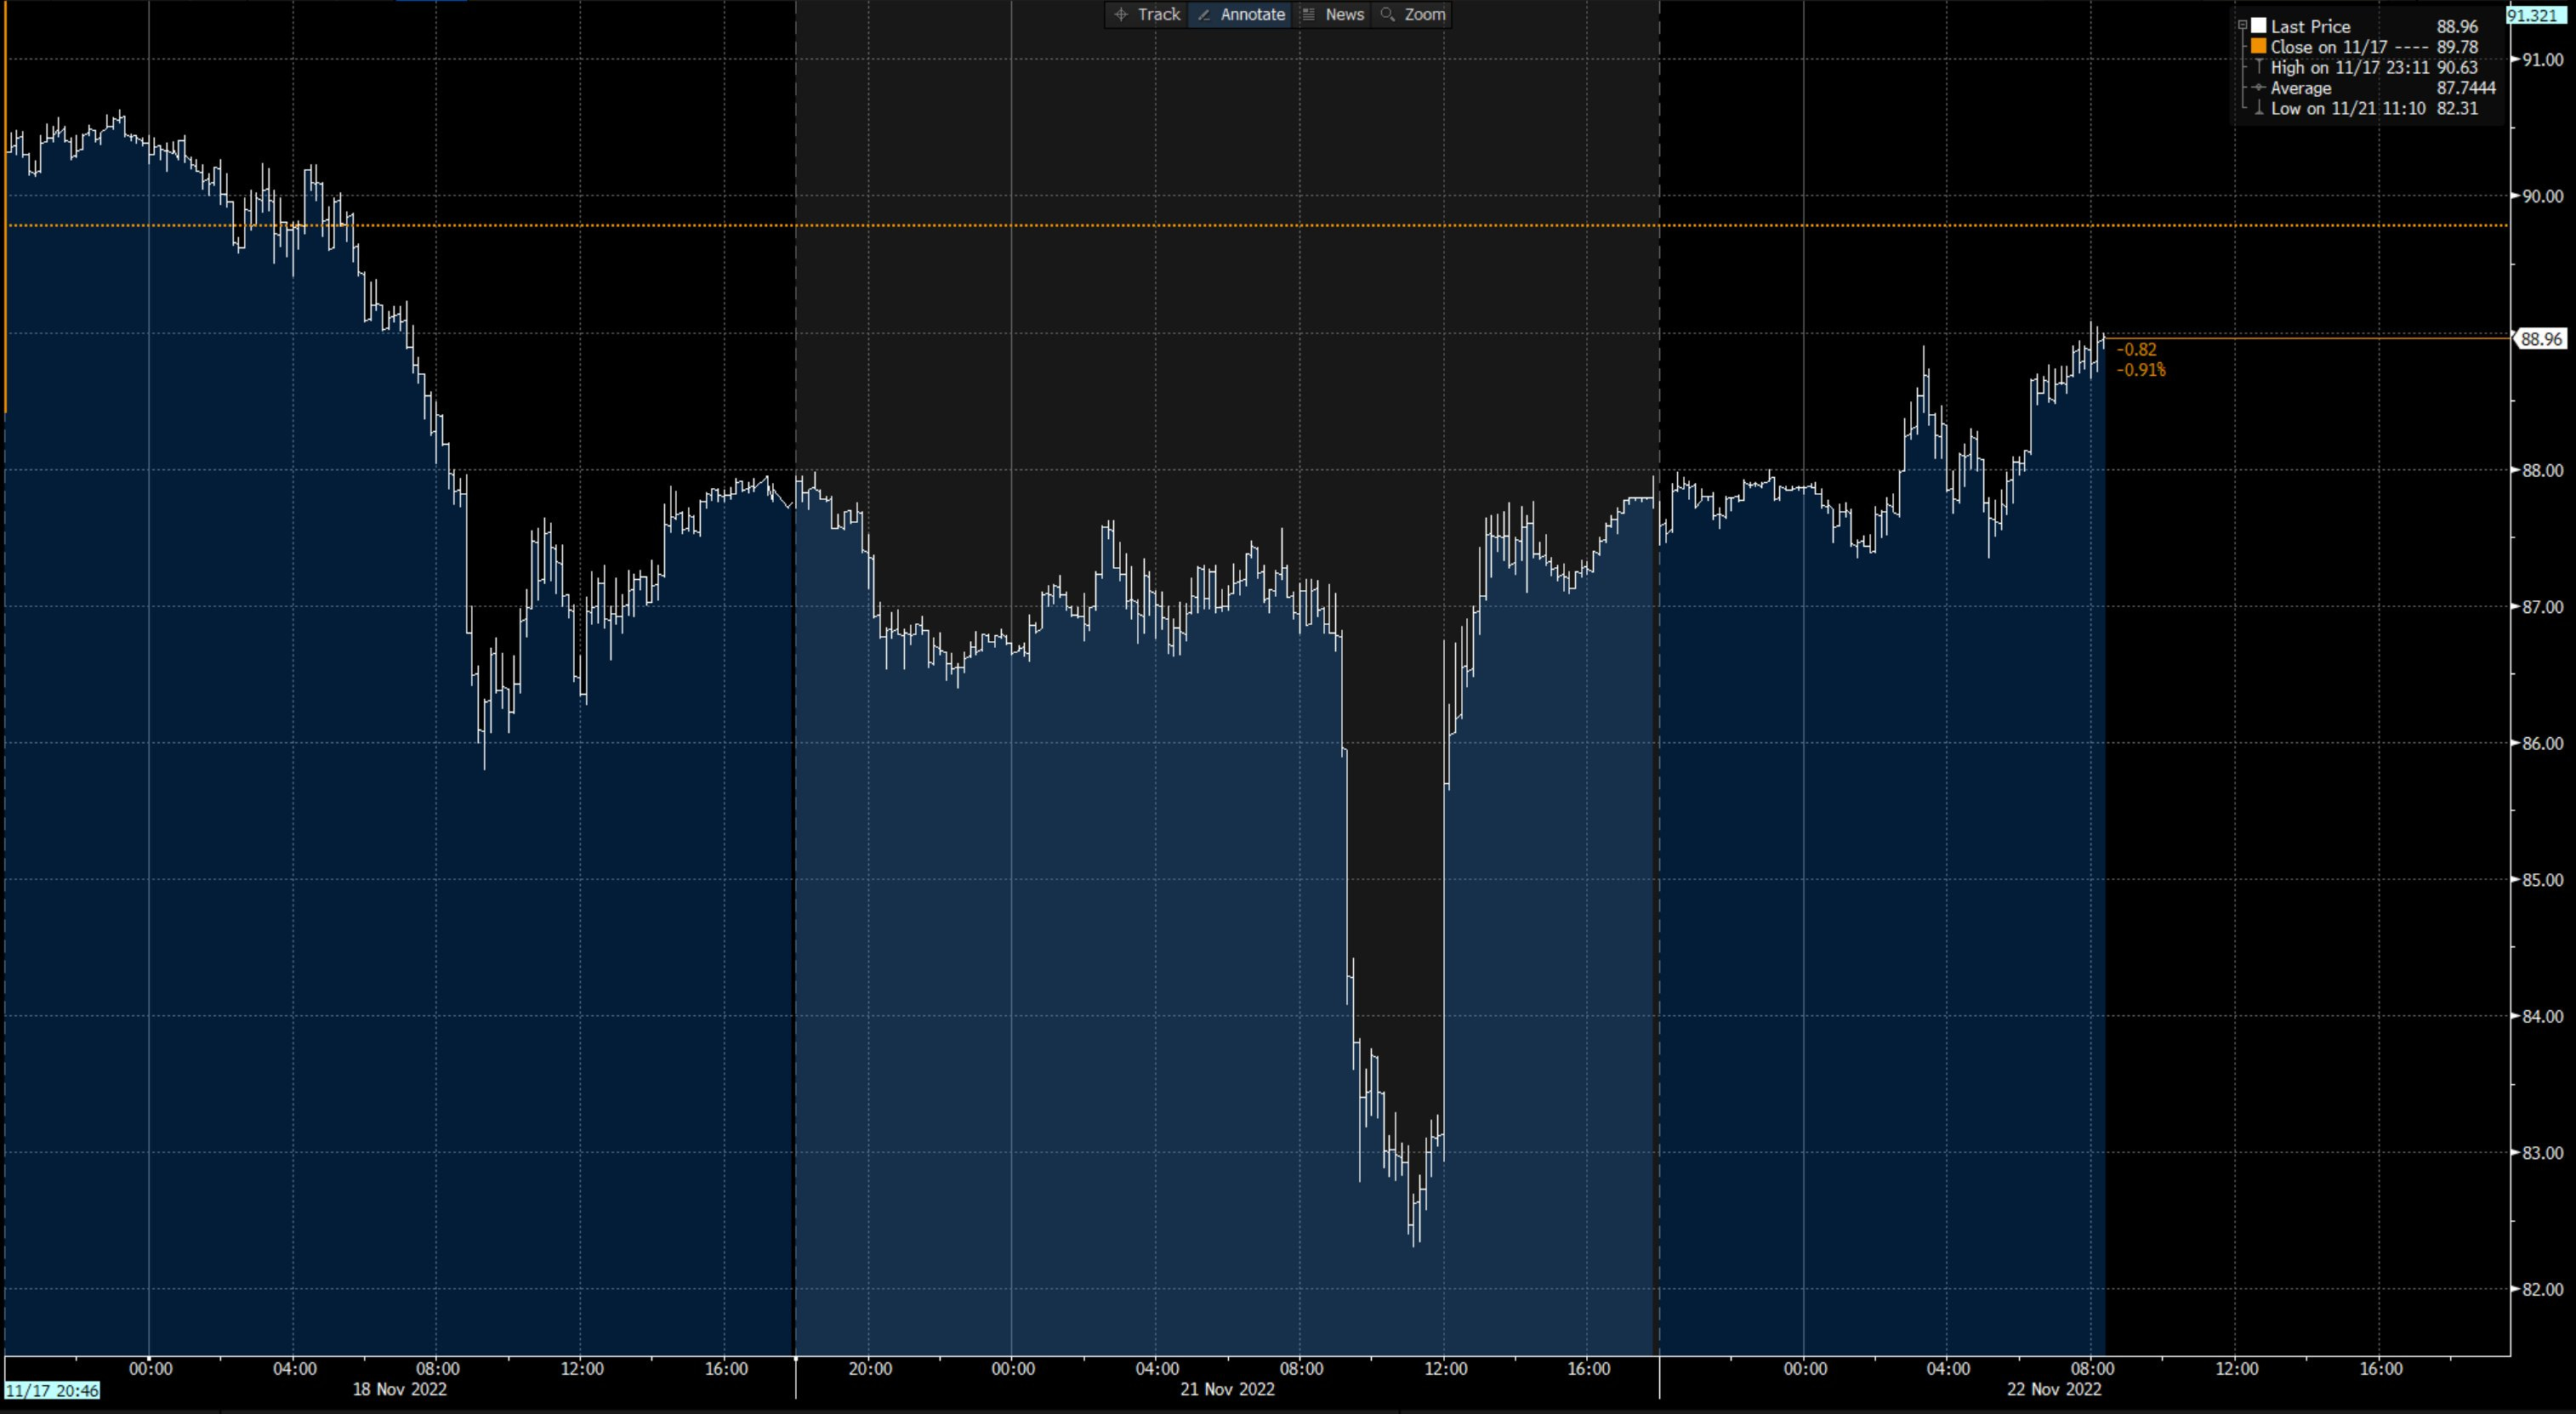This screenshot has width=2576, height=1414.
Task: Click the 90.00 price axis label
Action: pos(2543,196)
